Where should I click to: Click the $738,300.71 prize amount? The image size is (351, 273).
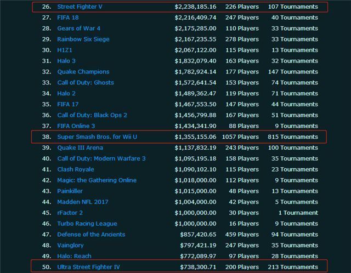(198, 267)
